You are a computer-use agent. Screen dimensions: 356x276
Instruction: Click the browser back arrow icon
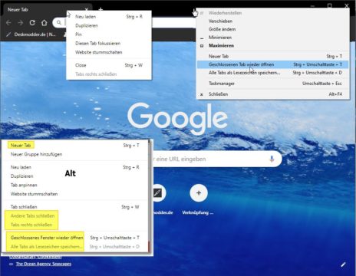pyautogui.click(x=8, y=23)
